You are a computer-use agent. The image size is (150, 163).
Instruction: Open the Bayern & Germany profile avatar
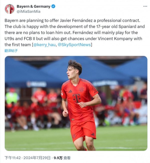[9, 9]
